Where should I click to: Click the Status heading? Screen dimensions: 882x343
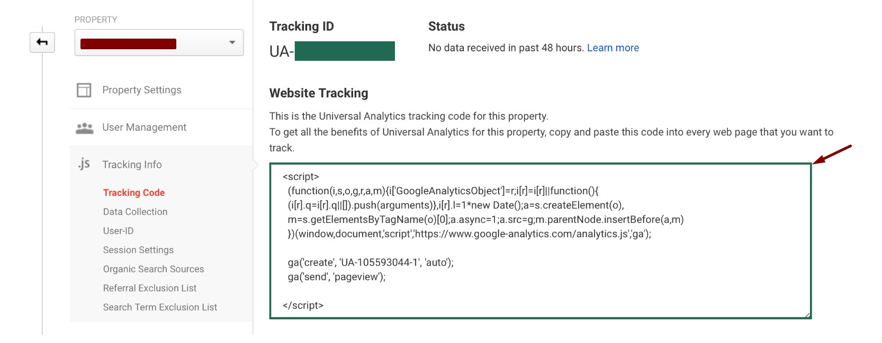[x=446, y=26]
